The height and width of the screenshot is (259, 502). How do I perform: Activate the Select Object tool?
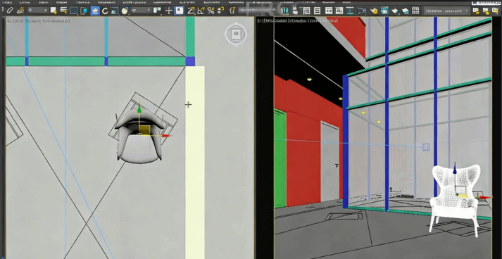pyautogui.click(x=54, y=11)
